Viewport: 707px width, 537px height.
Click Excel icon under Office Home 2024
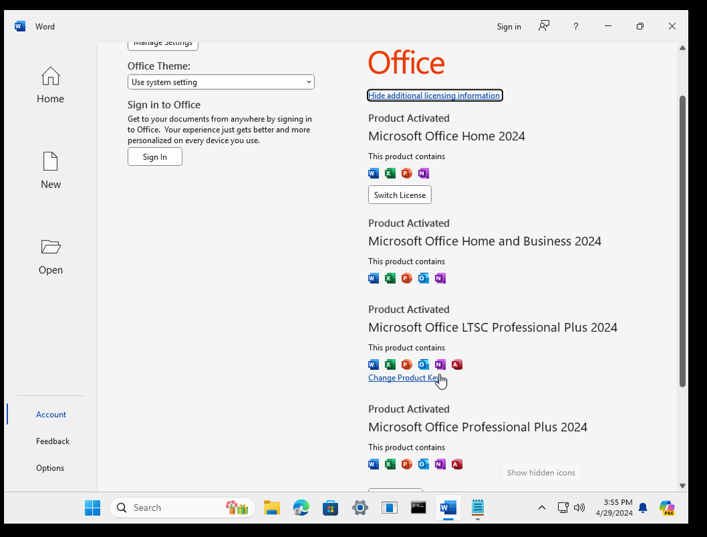click(390, 173)
